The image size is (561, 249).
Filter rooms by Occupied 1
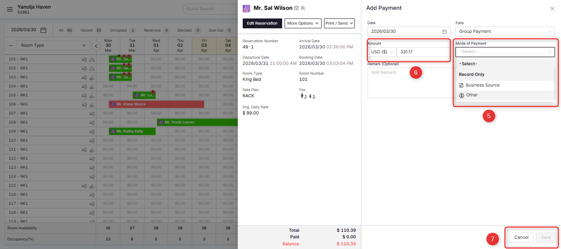tap(123, 30)
